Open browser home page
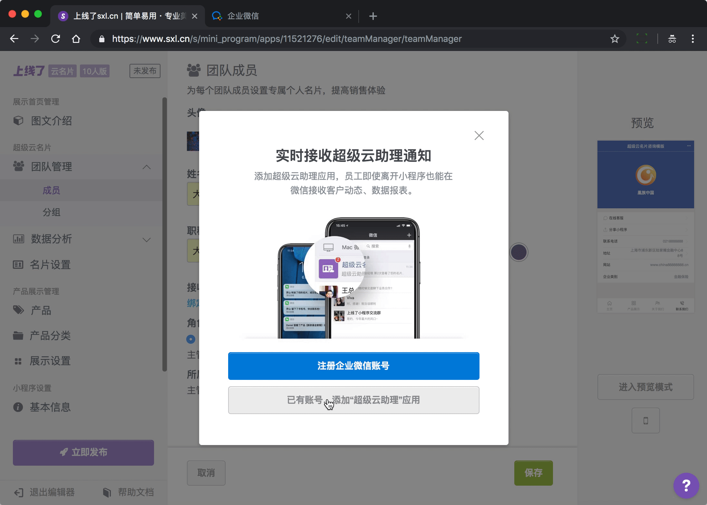707x505 pixels. 76,39
